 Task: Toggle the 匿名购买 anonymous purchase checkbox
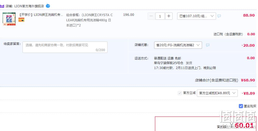(241, 106)
